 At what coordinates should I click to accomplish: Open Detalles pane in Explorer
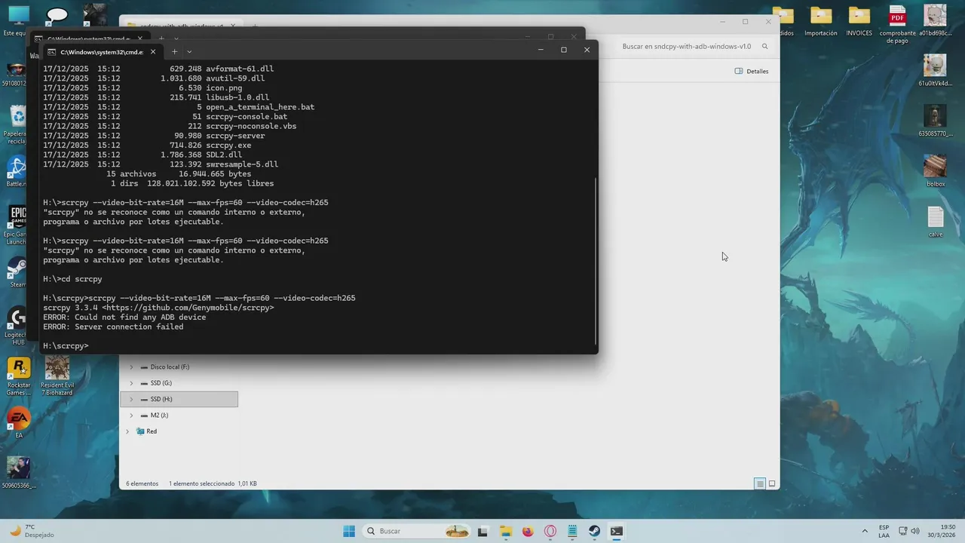click(x=752, y=71)
